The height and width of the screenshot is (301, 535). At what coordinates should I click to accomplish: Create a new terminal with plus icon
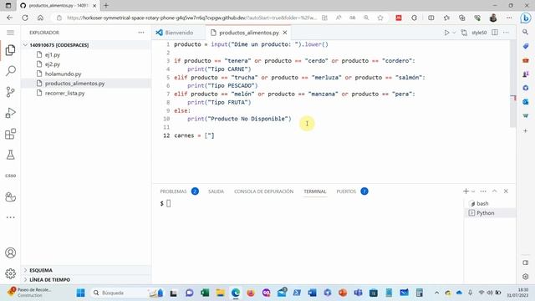[x=466, y=191]
